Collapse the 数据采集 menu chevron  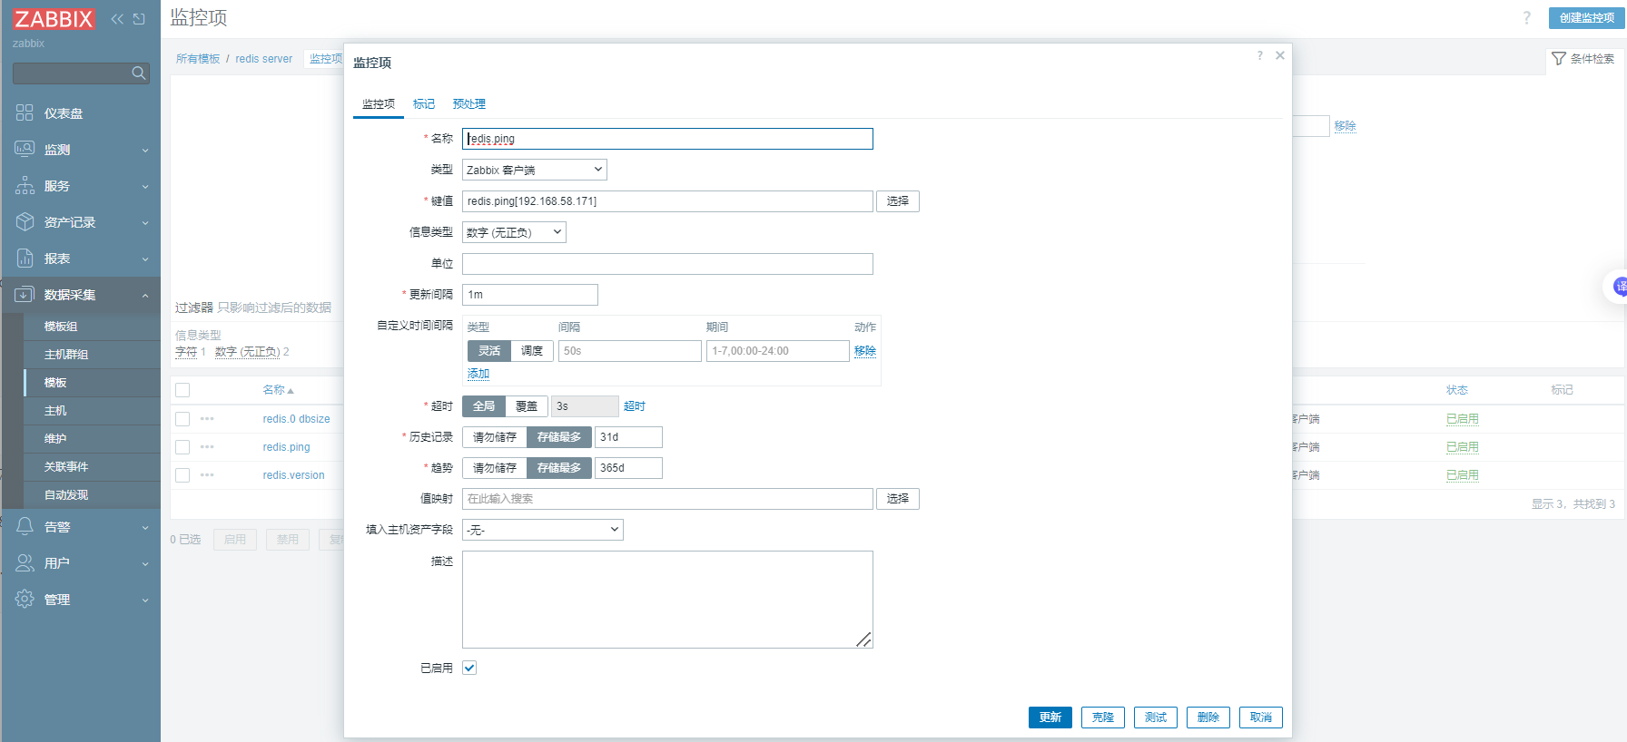coord(145,295)
